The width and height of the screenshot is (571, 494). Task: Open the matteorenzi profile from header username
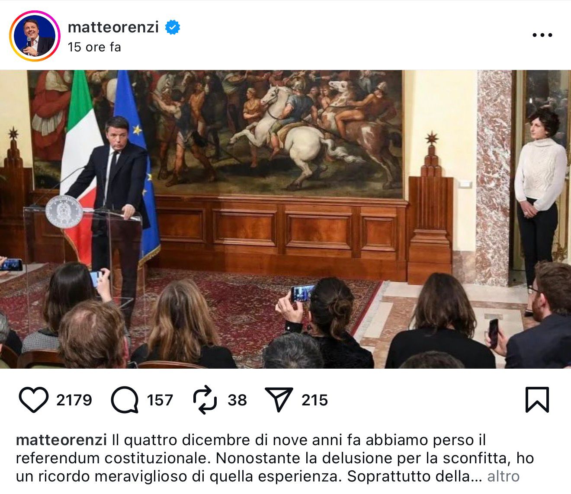tap(113, 27)
